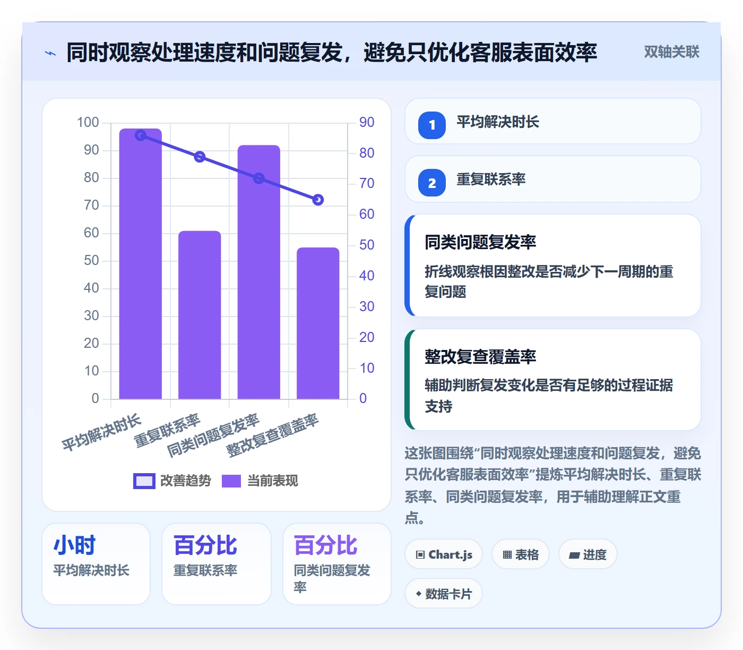This screenshot has height=650, width=743.
Task: Click the last line point, above the 整改复查覆盖率 bar
Action: tap(318, 200)
